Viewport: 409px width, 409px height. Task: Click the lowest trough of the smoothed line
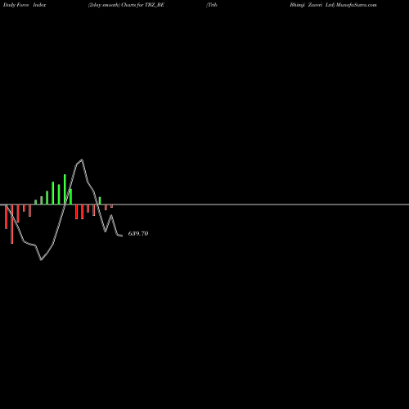click(x=41, y=260)
